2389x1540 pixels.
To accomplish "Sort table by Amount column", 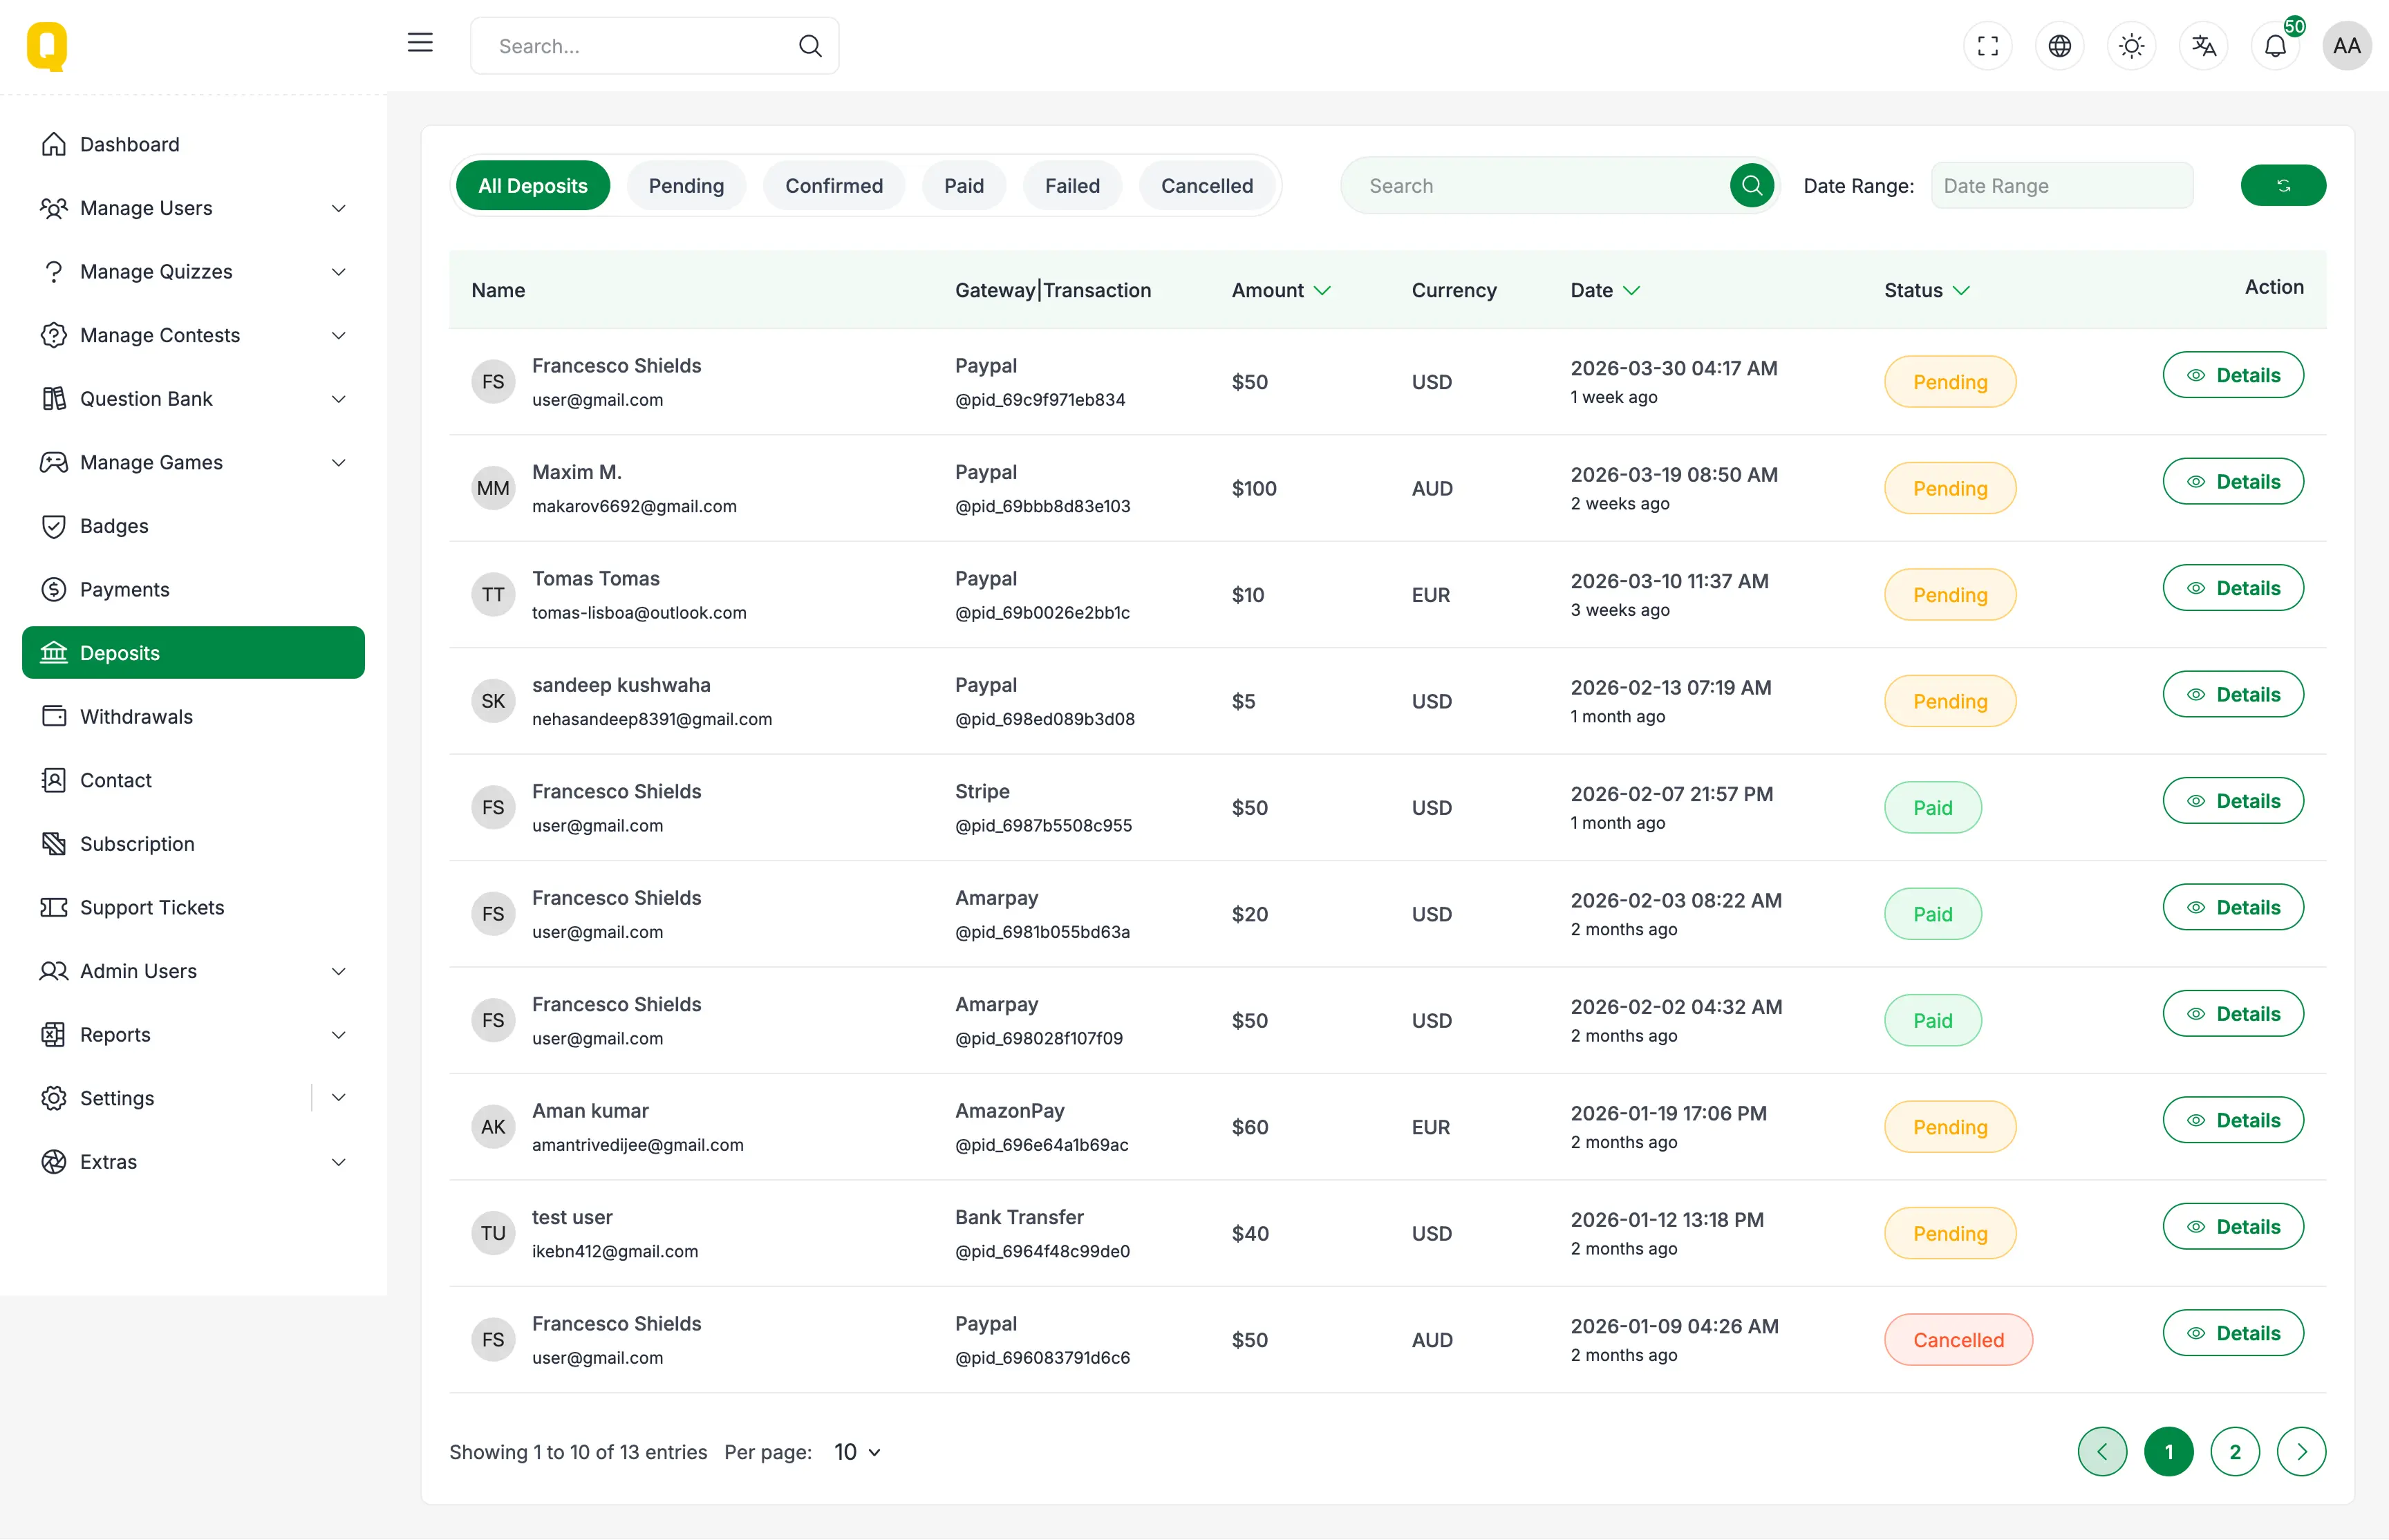I will (x=1280, y=290).
